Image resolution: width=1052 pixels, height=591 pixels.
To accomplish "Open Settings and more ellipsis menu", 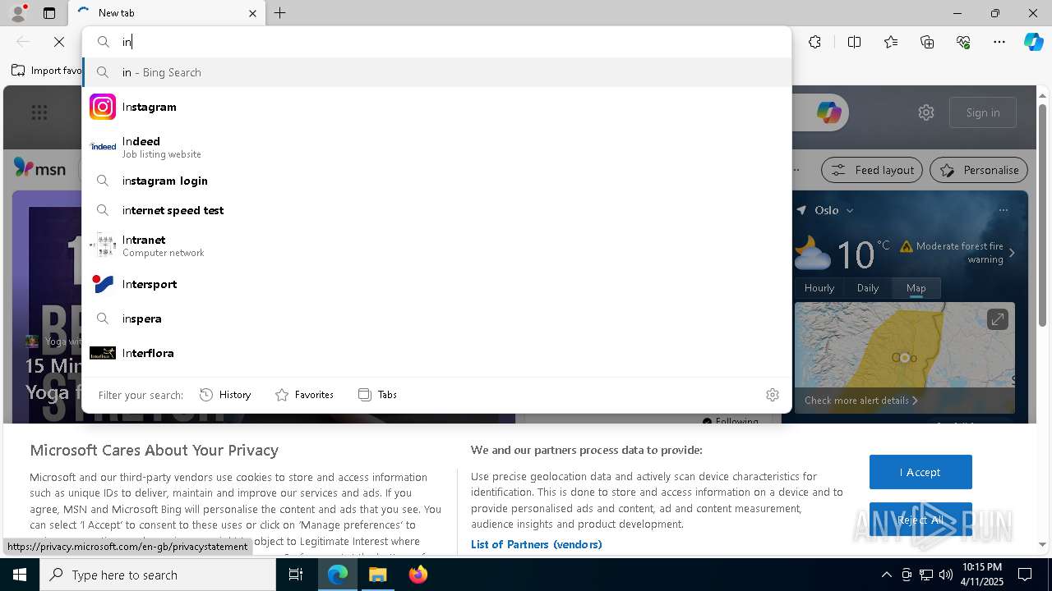I will 999,42.
